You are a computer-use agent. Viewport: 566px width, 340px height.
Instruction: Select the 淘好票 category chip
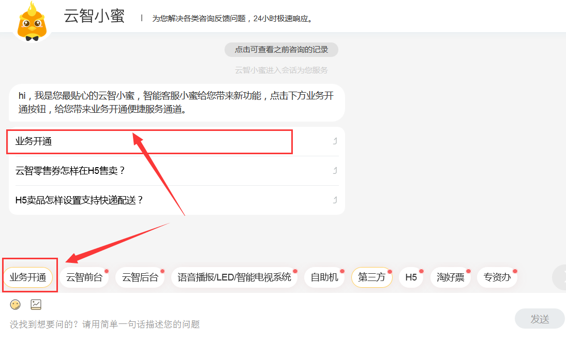(x=451, y=277)
